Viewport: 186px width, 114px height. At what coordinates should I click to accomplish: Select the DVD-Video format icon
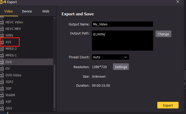[2, 75]
